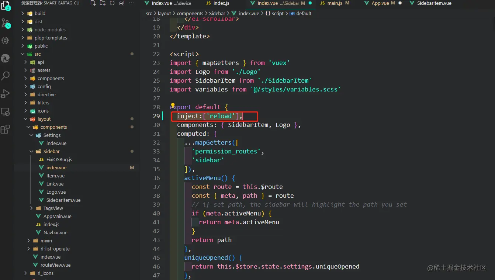Image resolution: width=495 pixels, height=280 pixels.
Task: Switch to the index.js editor tab
Action: tap(221, 3)
